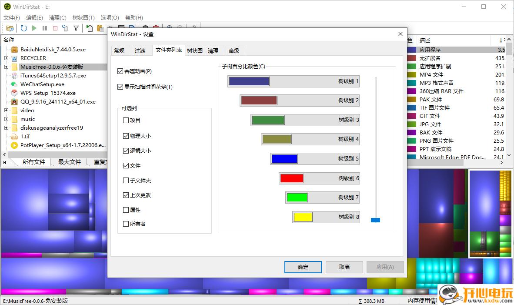
Task: Click the Refresh scan toolbar icon
Action: tap(23, 28)
